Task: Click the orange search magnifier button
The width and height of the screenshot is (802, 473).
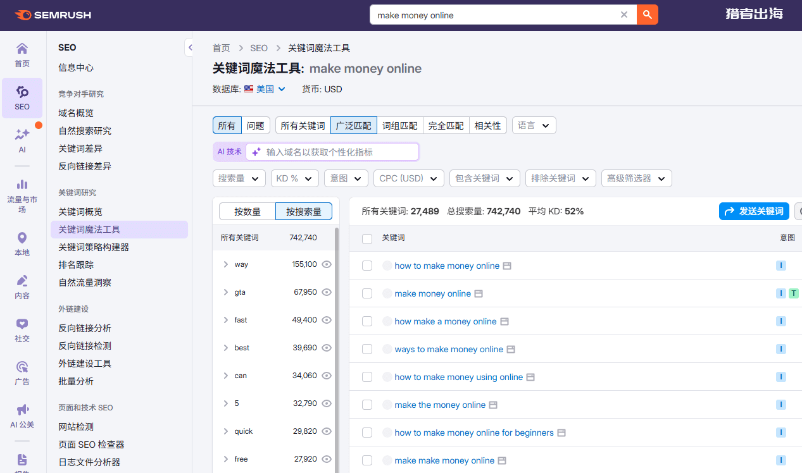Action: click(x=647, y=15)
